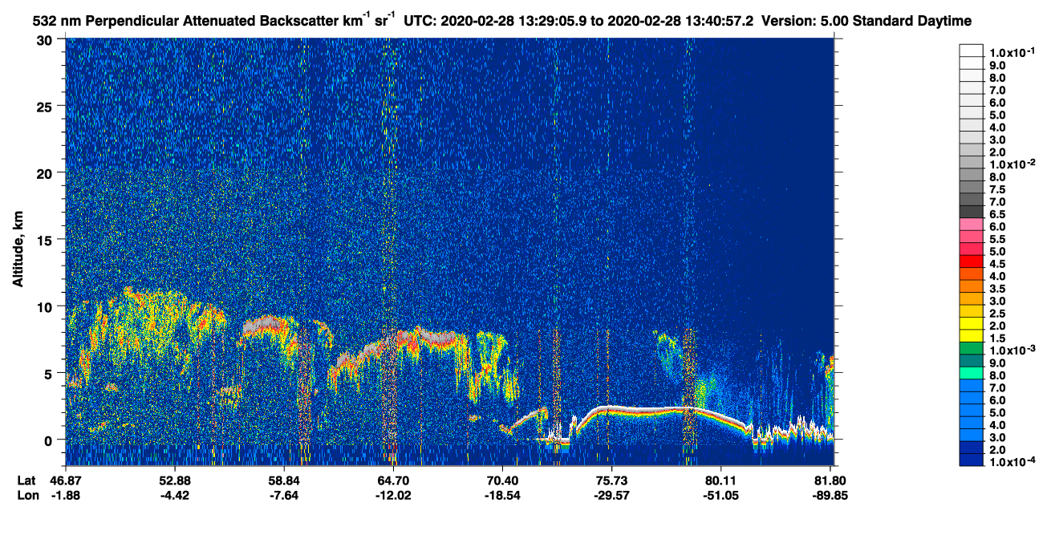
Task: Click the longitude value '-51.05'
Action: pyautogui.click(x=721, y=495)
